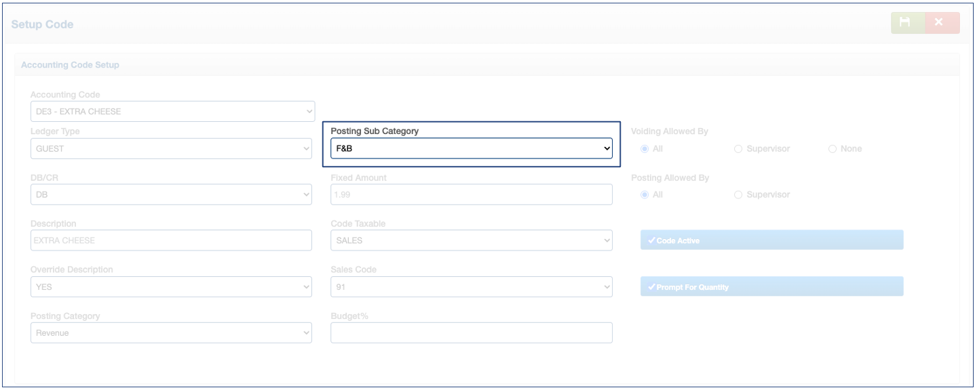Click the Fixed Amount input field
The height and width of the screenshot is (390, 975).
471,195
